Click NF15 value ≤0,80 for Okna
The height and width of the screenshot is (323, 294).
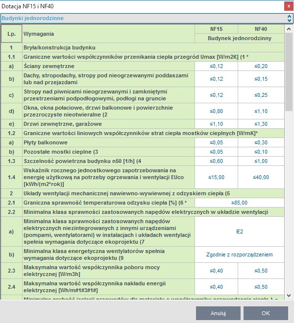pyautogui.click(x=216, y=111)
